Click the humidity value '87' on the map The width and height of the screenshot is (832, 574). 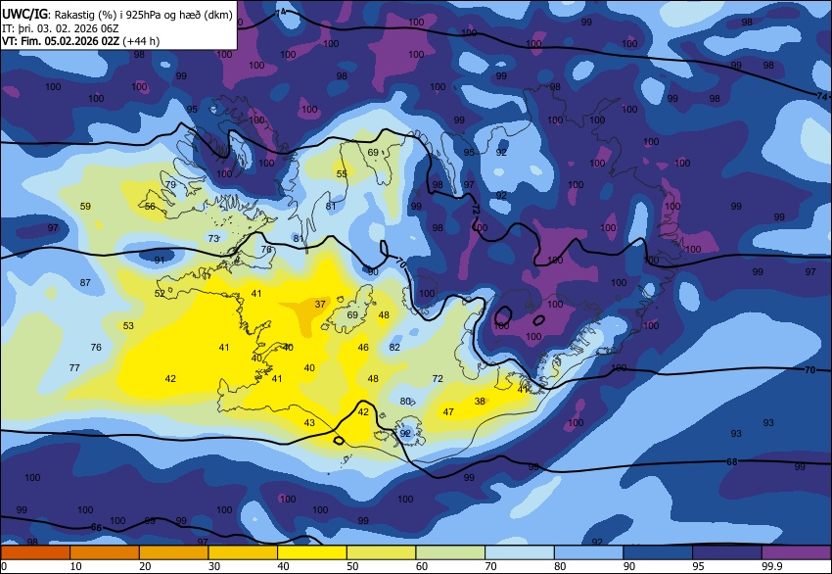[x=85, y=283]
